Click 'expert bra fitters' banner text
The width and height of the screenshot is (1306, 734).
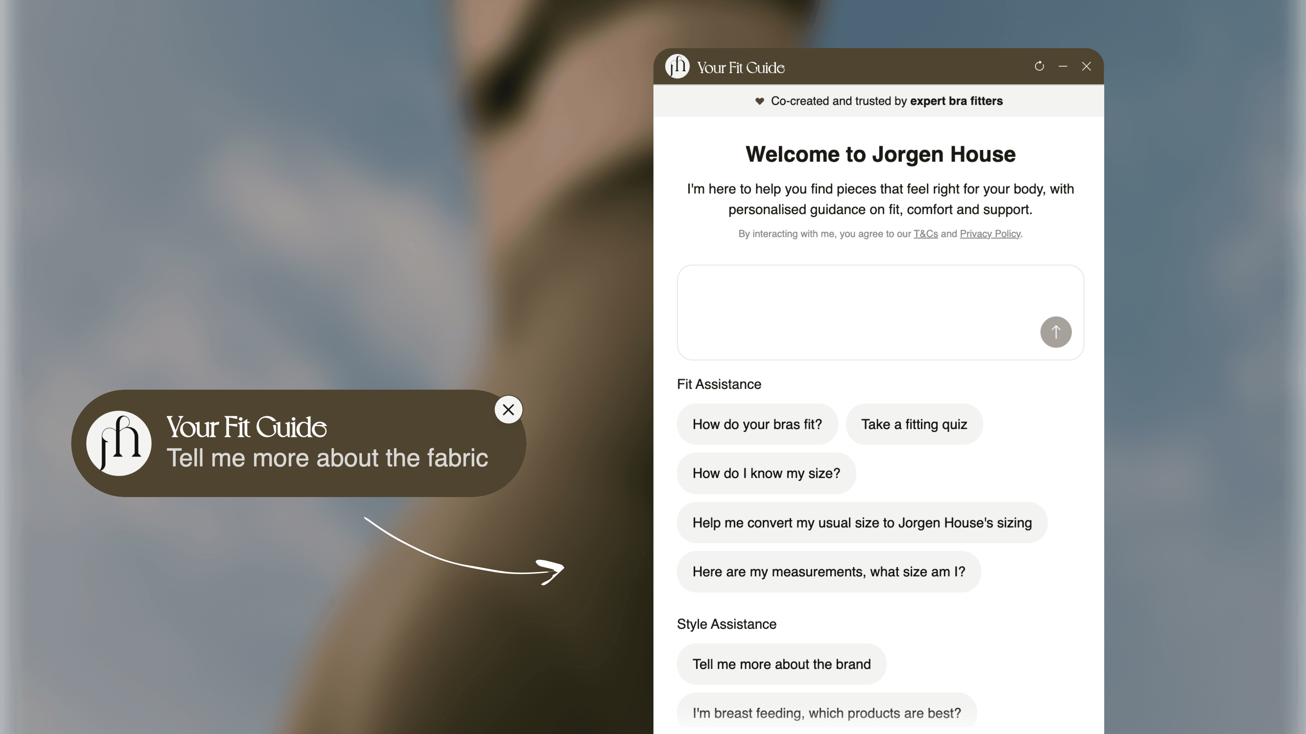956,101
